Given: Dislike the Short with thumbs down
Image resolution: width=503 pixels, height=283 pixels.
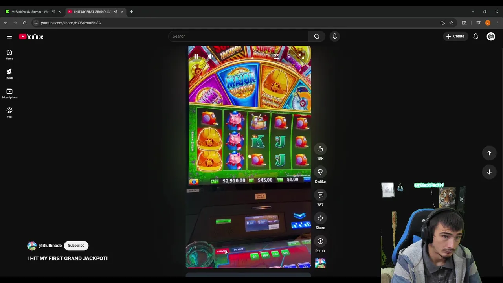Looking at the screenshot, I should pos(320,172).
